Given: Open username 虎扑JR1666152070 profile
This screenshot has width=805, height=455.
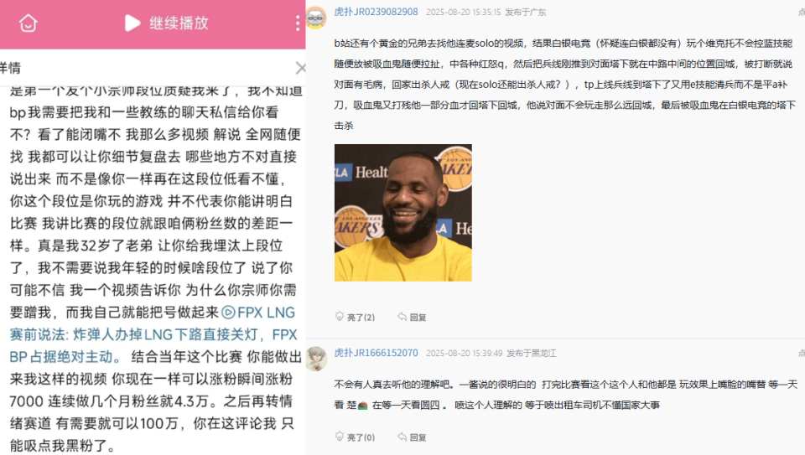Looking at the screenshot, I should click(x=376, y=353).
